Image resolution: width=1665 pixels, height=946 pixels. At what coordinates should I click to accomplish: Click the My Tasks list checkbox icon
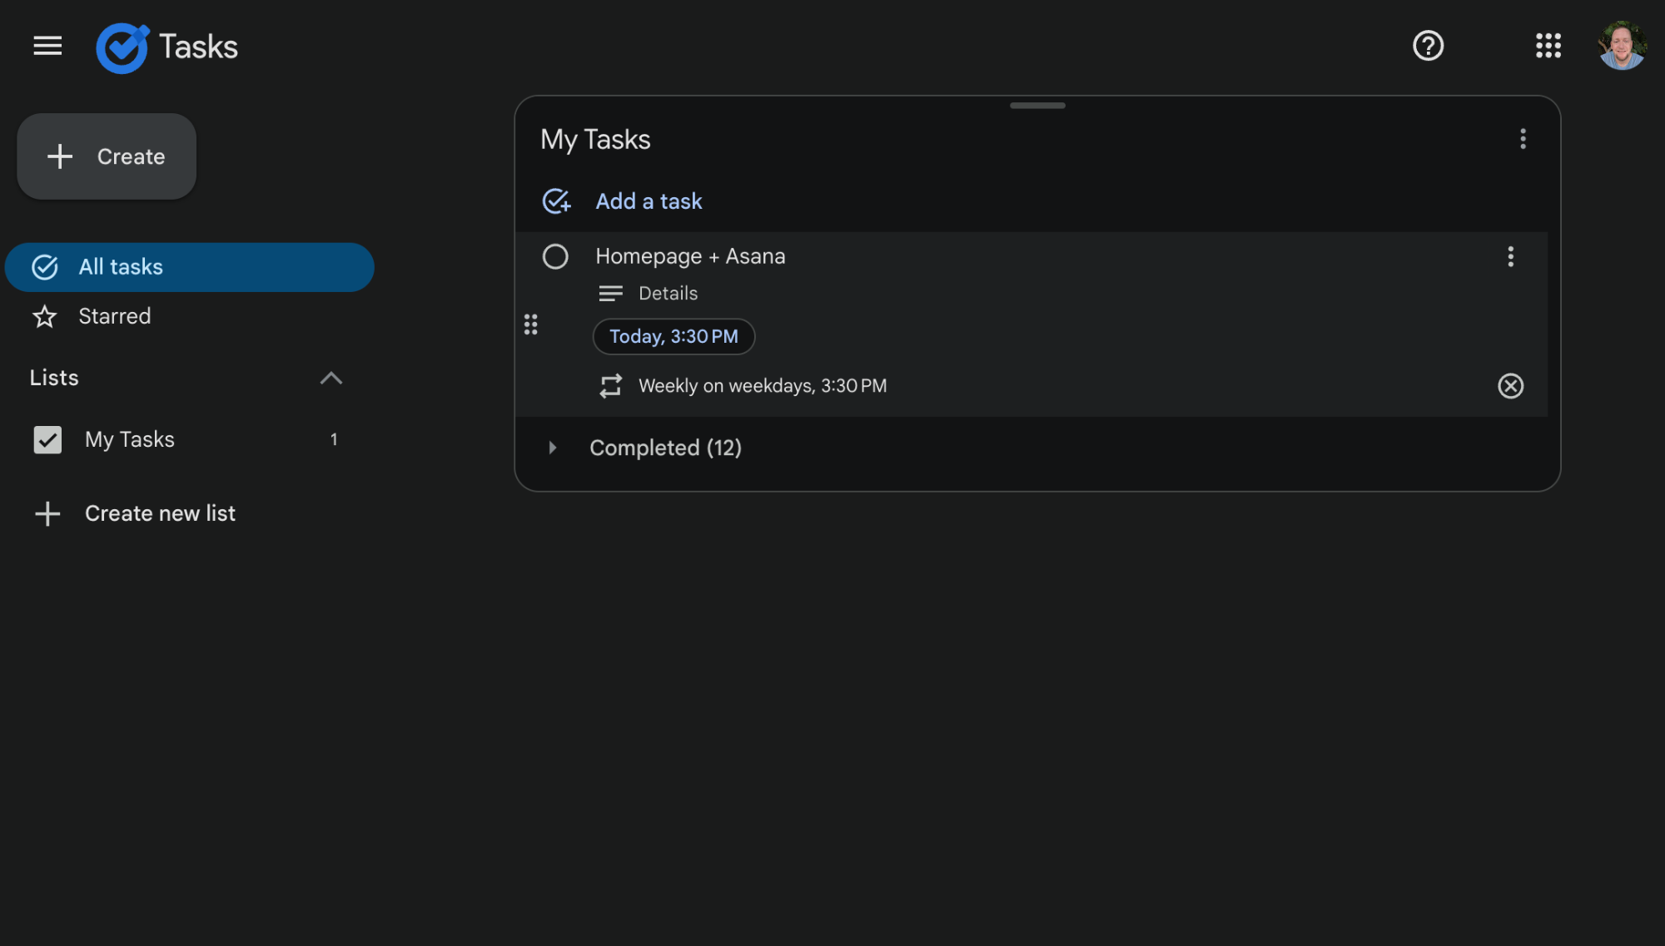[47, 439]
